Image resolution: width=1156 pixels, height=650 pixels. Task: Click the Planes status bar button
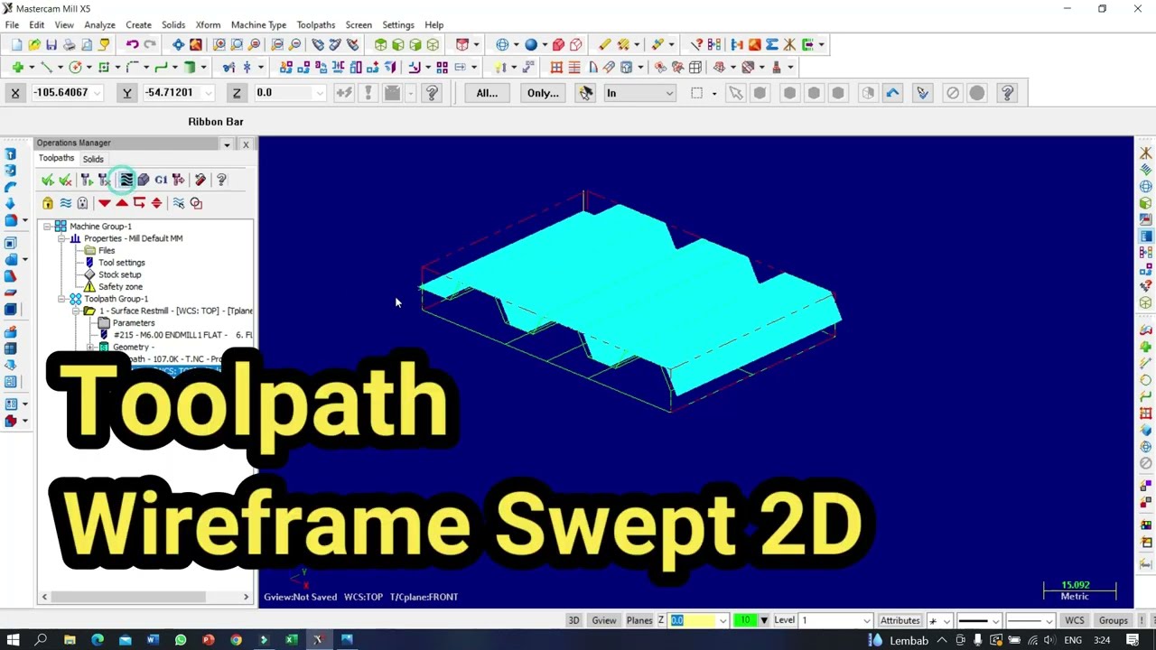(639, 620)
